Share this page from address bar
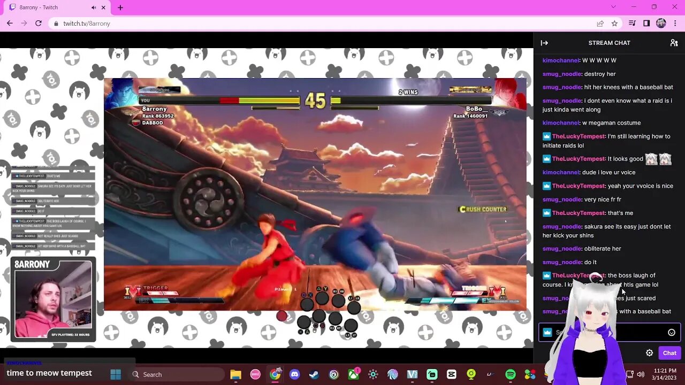Image resolution: width=685 pixels, height=385 pixels. (600, 24)
